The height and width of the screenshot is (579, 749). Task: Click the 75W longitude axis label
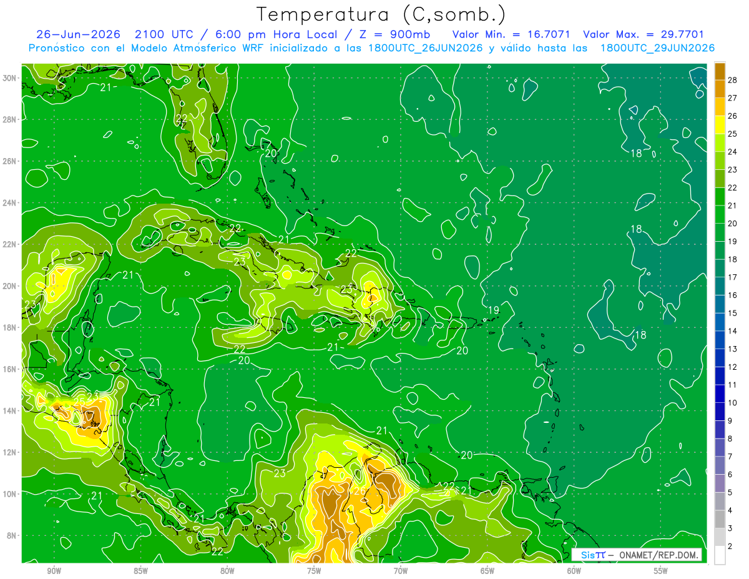314,571
